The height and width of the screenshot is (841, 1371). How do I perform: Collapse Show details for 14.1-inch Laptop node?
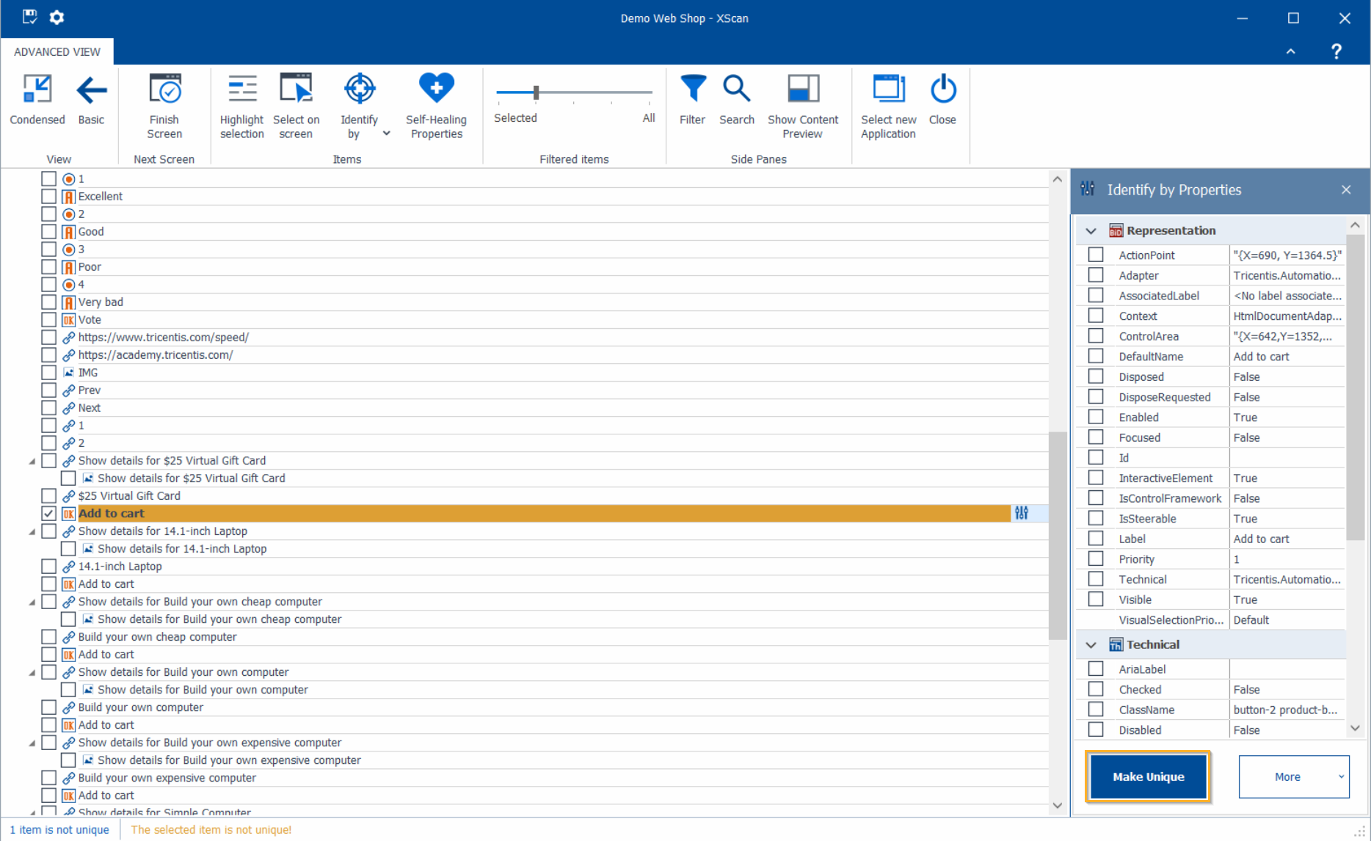click(32, 531)
